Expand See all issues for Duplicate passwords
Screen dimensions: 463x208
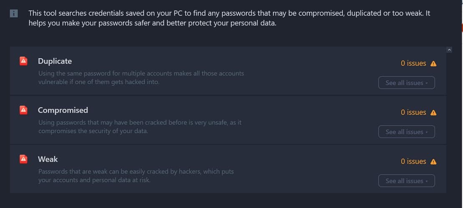(x=406, y=82)
